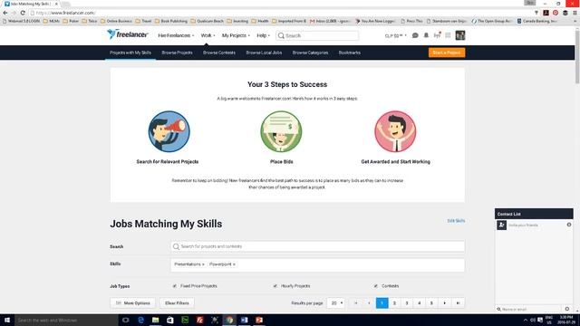Toggle the Contests checkbox
580x326 pixels.
(375, 286)
